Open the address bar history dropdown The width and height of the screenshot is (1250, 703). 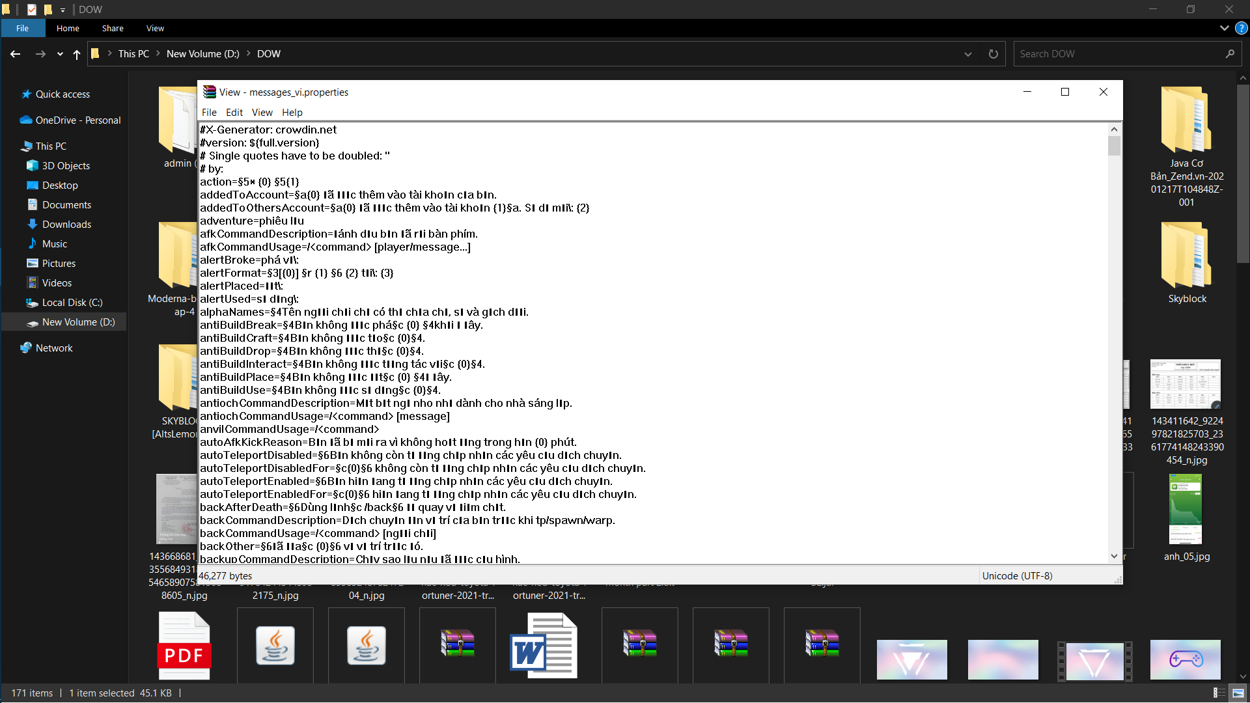coord(968,54)
